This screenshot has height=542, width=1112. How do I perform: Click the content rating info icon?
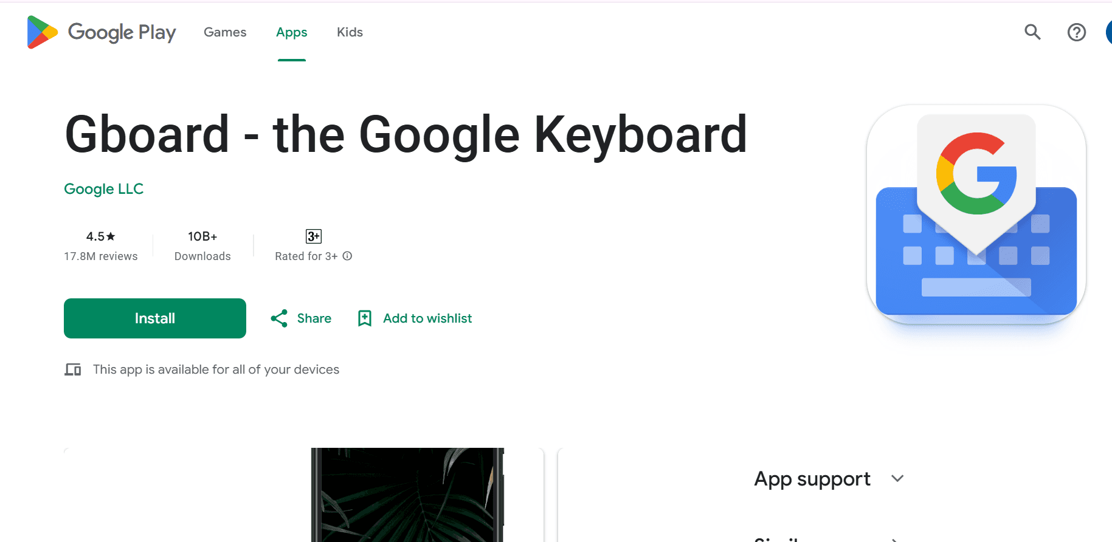pyautogui.click(x=347, y=256)
